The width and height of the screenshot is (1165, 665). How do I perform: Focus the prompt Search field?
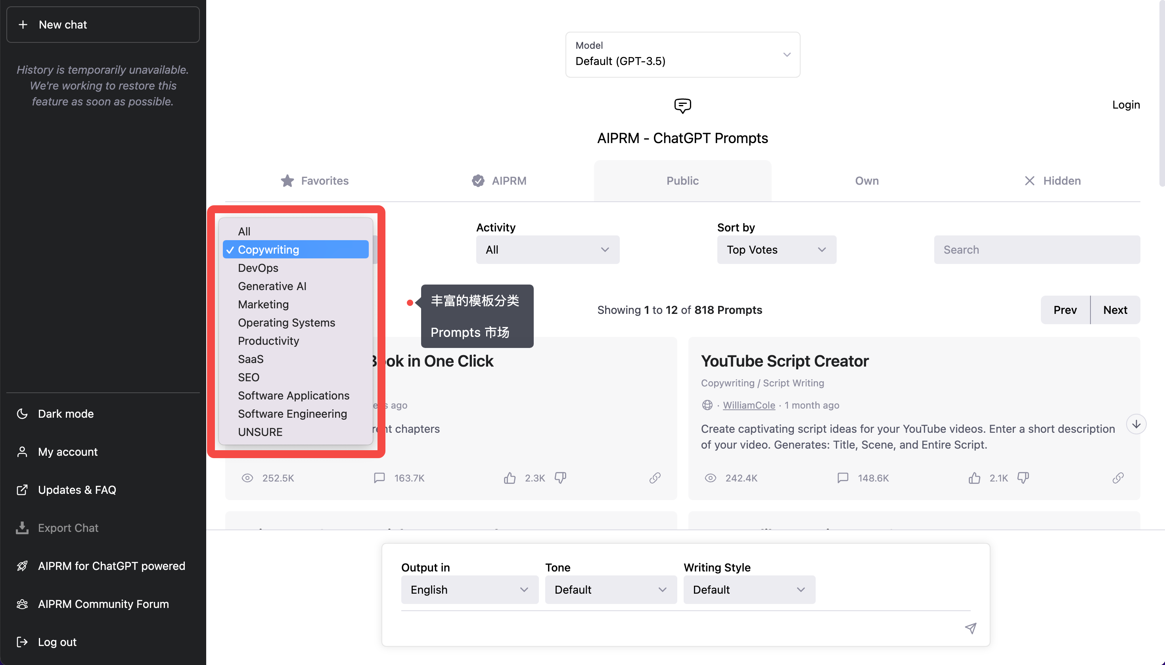click(x=1037, y=250)
